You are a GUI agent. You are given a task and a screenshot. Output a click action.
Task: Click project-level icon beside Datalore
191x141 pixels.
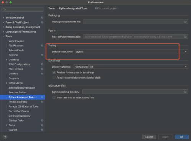(x=42, y=74)
